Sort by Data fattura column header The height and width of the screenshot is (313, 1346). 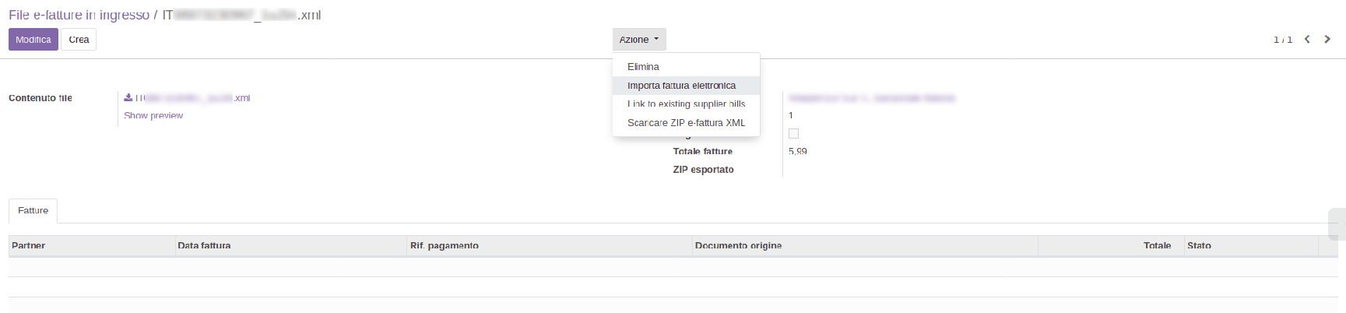coord(291,246)
